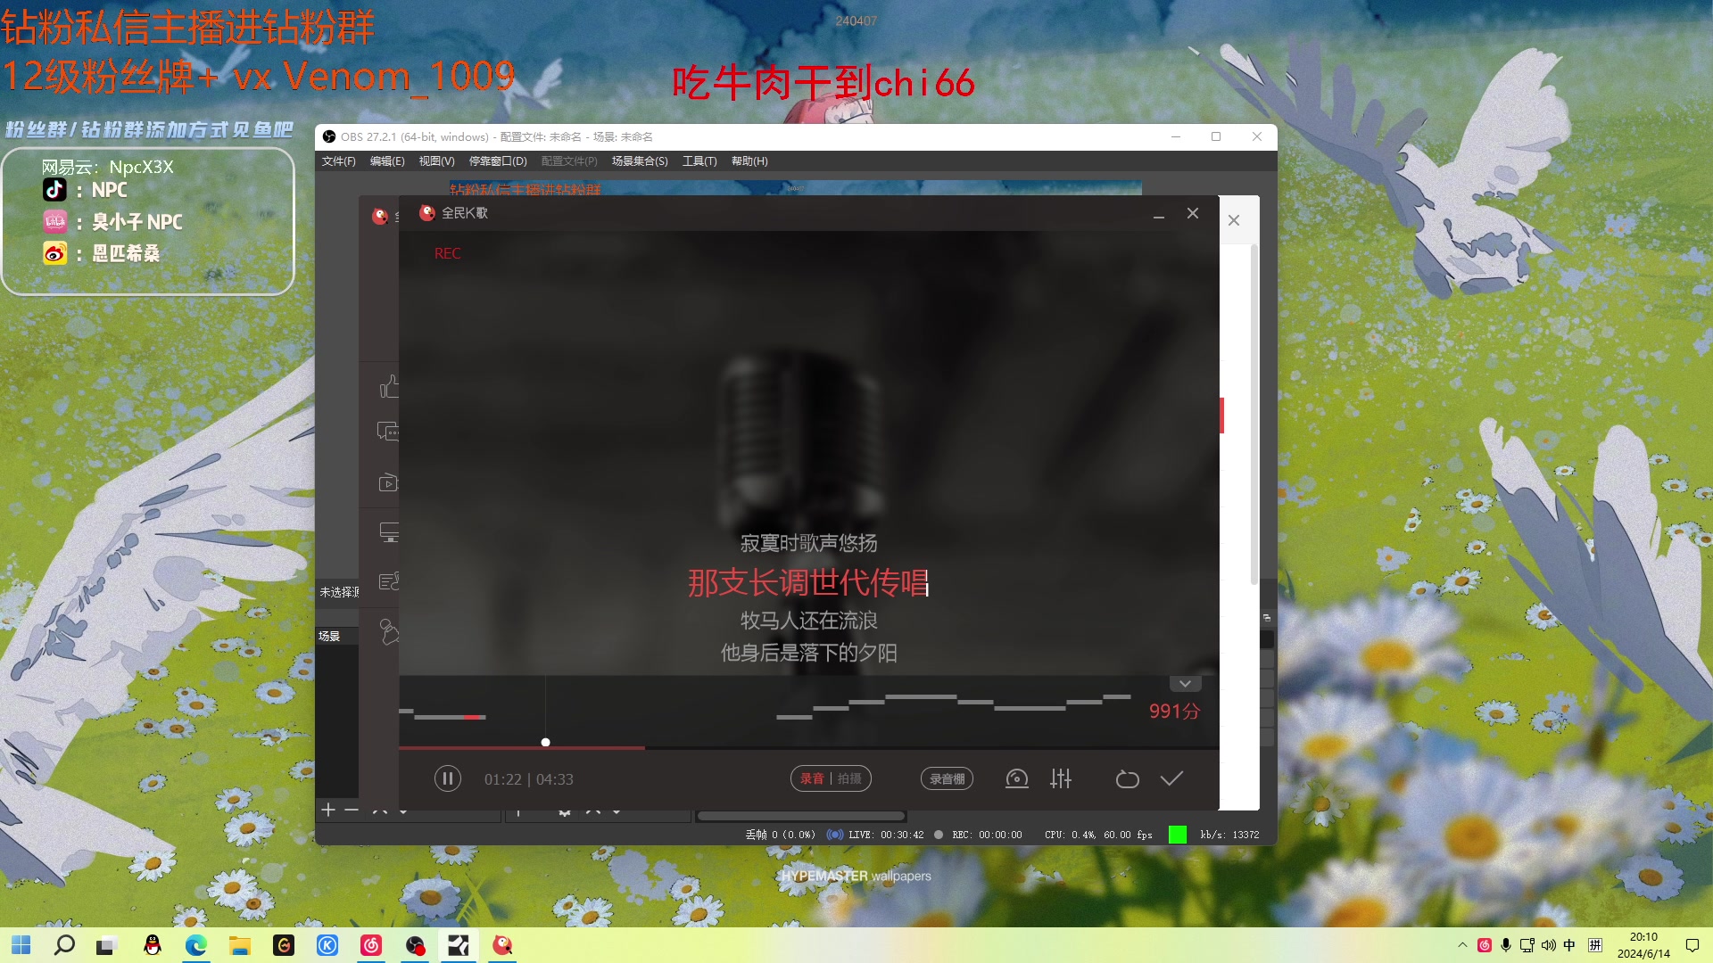Click the song progress bar knob
Viewport: 1713px width, 963px height.
click(545, 742)
